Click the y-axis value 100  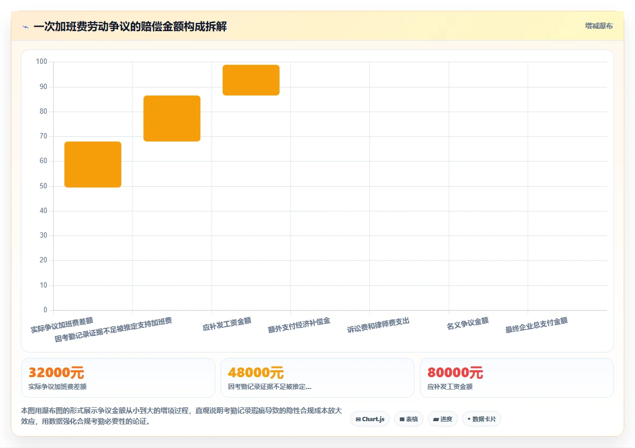click(41, 62)
